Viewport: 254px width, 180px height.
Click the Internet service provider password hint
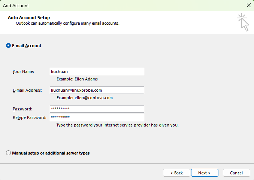click(x=117, y=125)
